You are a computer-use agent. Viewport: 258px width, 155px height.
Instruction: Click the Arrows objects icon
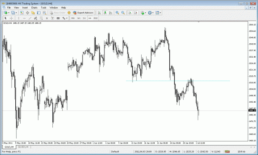tap(64, 18)
